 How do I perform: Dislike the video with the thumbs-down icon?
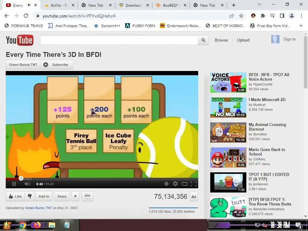pos(30,196)
